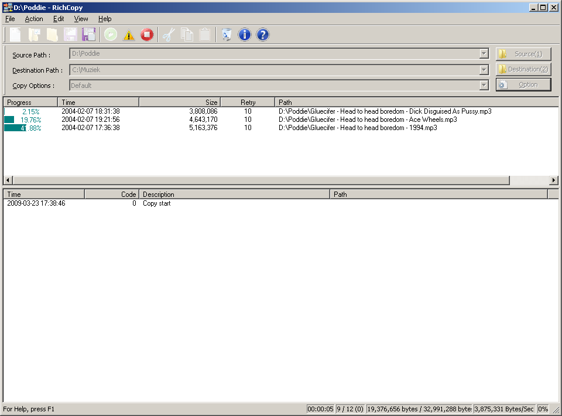Viewport: 562px width, 416px height.
Task: Click the log Code column header
Action: click(112, 195)
